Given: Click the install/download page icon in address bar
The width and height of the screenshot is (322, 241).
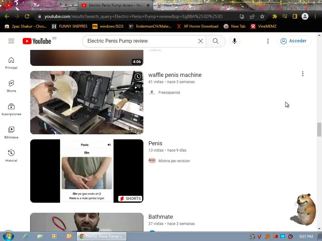Looking at the screenshot, I should tap(242, 16).
